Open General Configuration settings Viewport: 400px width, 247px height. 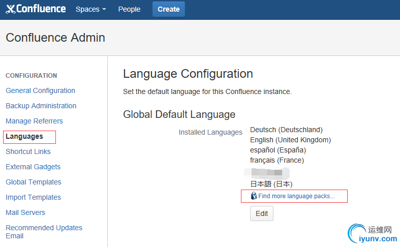40,90
